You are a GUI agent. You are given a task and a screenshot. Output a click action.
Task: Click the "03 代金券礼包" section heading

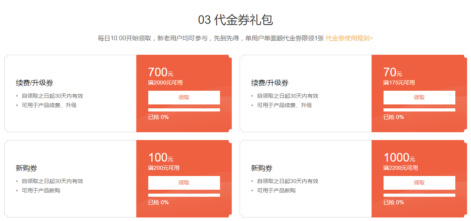235,20
